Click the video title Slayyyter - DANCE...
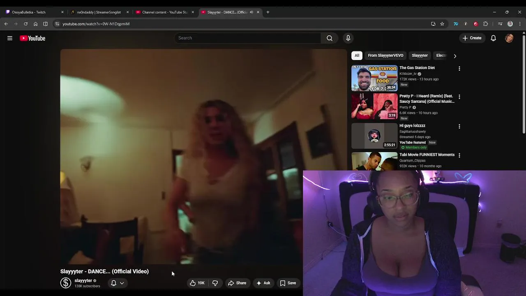Viewport: 526px width, 296px height. click(x=104, y=271)
